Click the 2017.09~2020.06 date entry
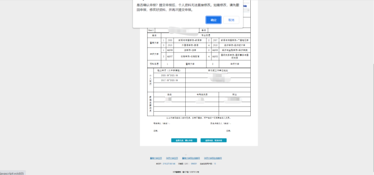Viewport: 374px width, 175px height. pos(169,80)
